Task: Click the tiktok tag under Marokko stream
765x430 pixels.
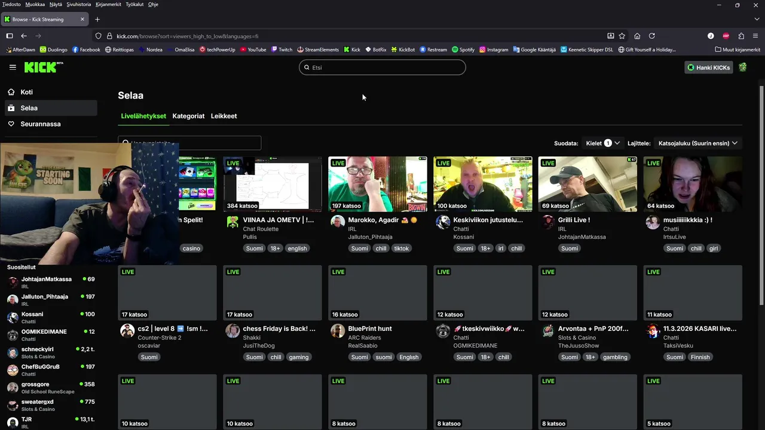Action: coord(402,248)
